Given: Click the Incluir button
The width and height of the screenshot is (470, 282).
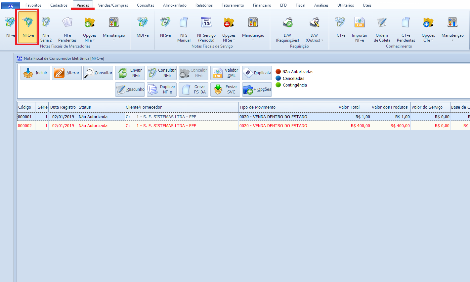Looking at the screenshot, I should [x=35, y=73].
